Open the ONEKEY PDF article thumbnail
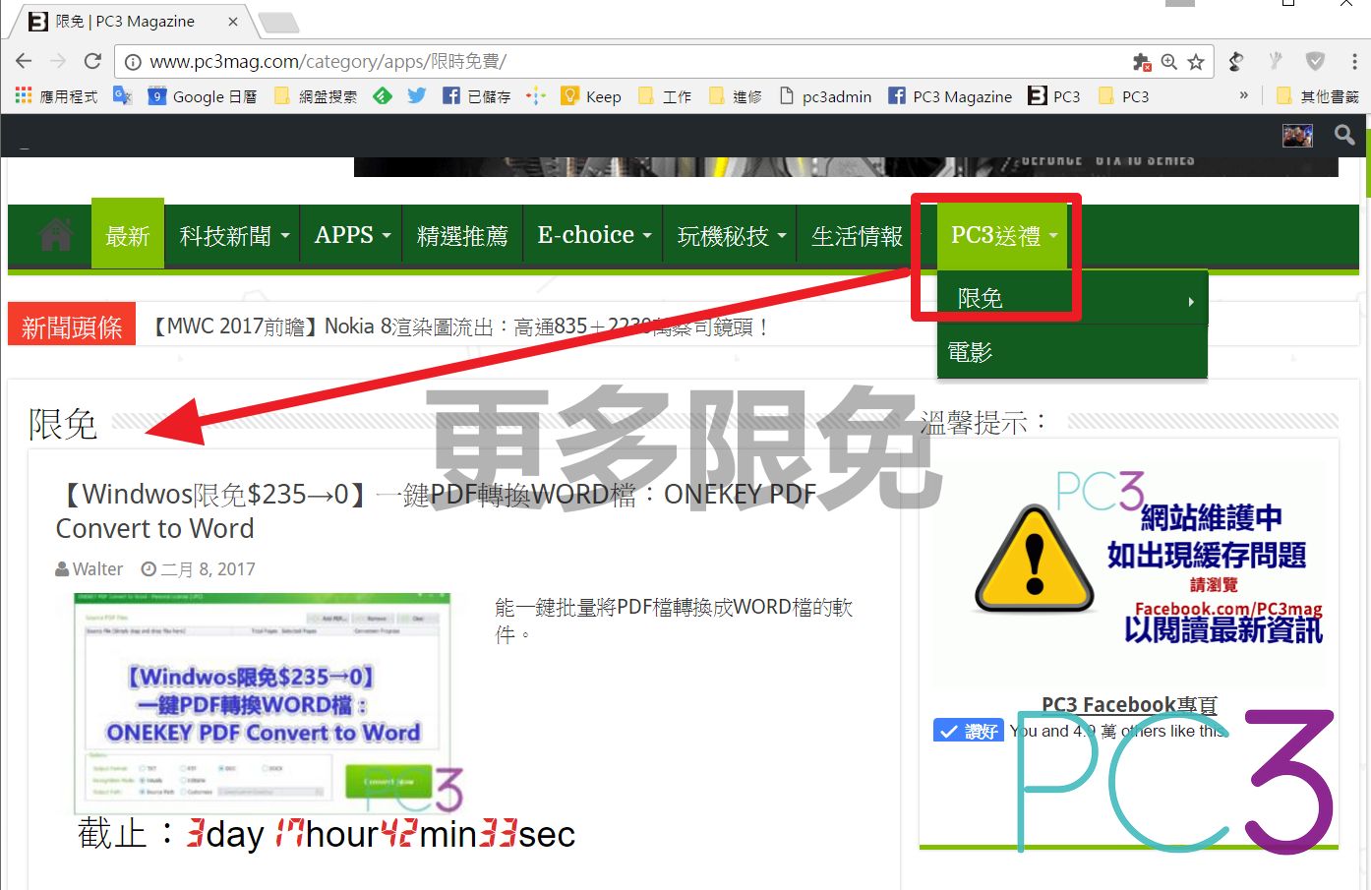The width and height of the screenshot is (1371, 890). [x=264, y=702]
